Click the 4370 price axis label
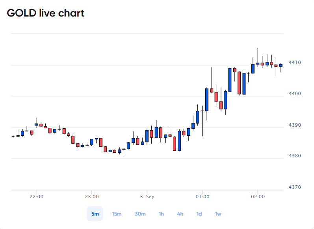This screenshot has width=314, height=229. click(295, 187)
